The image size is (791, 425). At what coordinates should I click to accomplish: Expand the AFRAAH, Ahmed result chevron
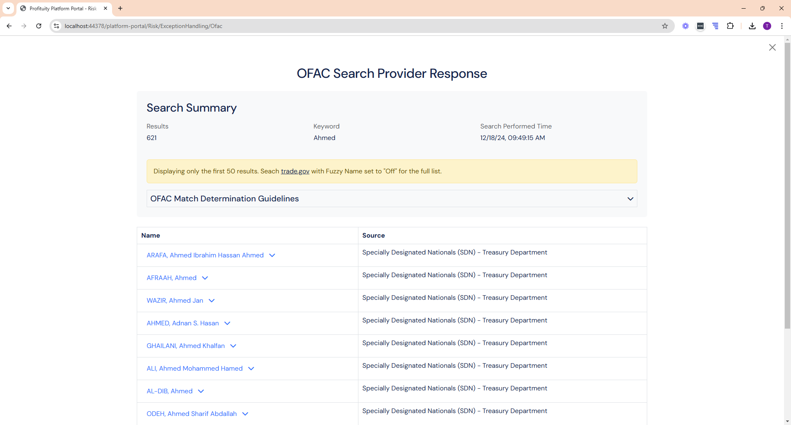[205, 278]
